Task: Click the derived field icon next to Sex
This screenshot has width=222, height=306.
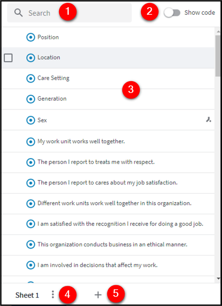Action: coord(209,120)
